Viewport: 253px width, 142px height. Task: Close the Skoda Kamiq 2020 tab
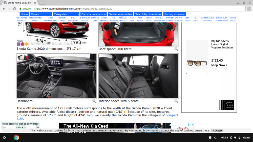click(35, 3)
